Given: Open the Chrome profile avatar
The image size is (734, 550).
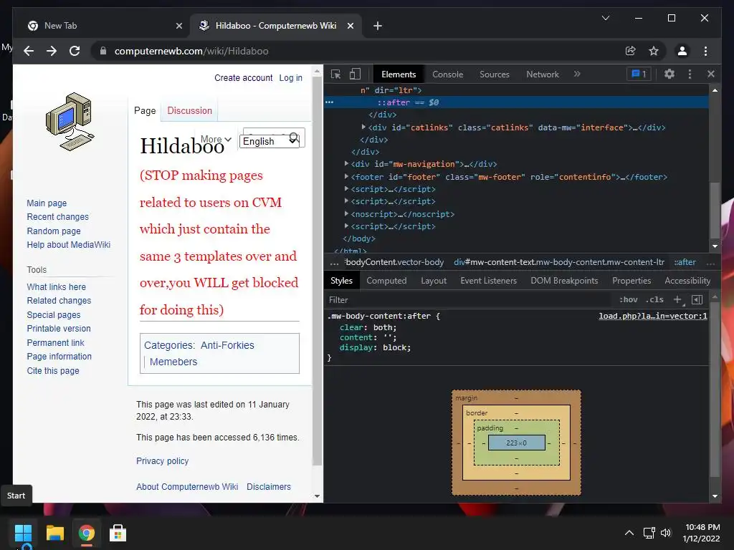Looking at the screenshot, I should pyautogui.click(x=682, y=51).
